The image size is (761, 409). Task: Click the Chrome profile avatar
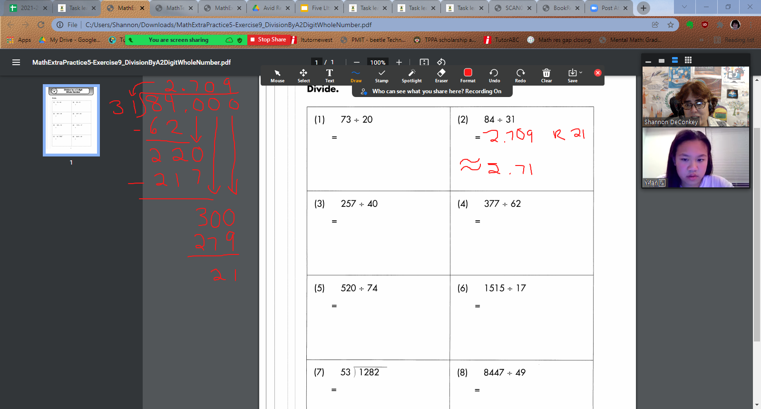click(x=735, y=25)
